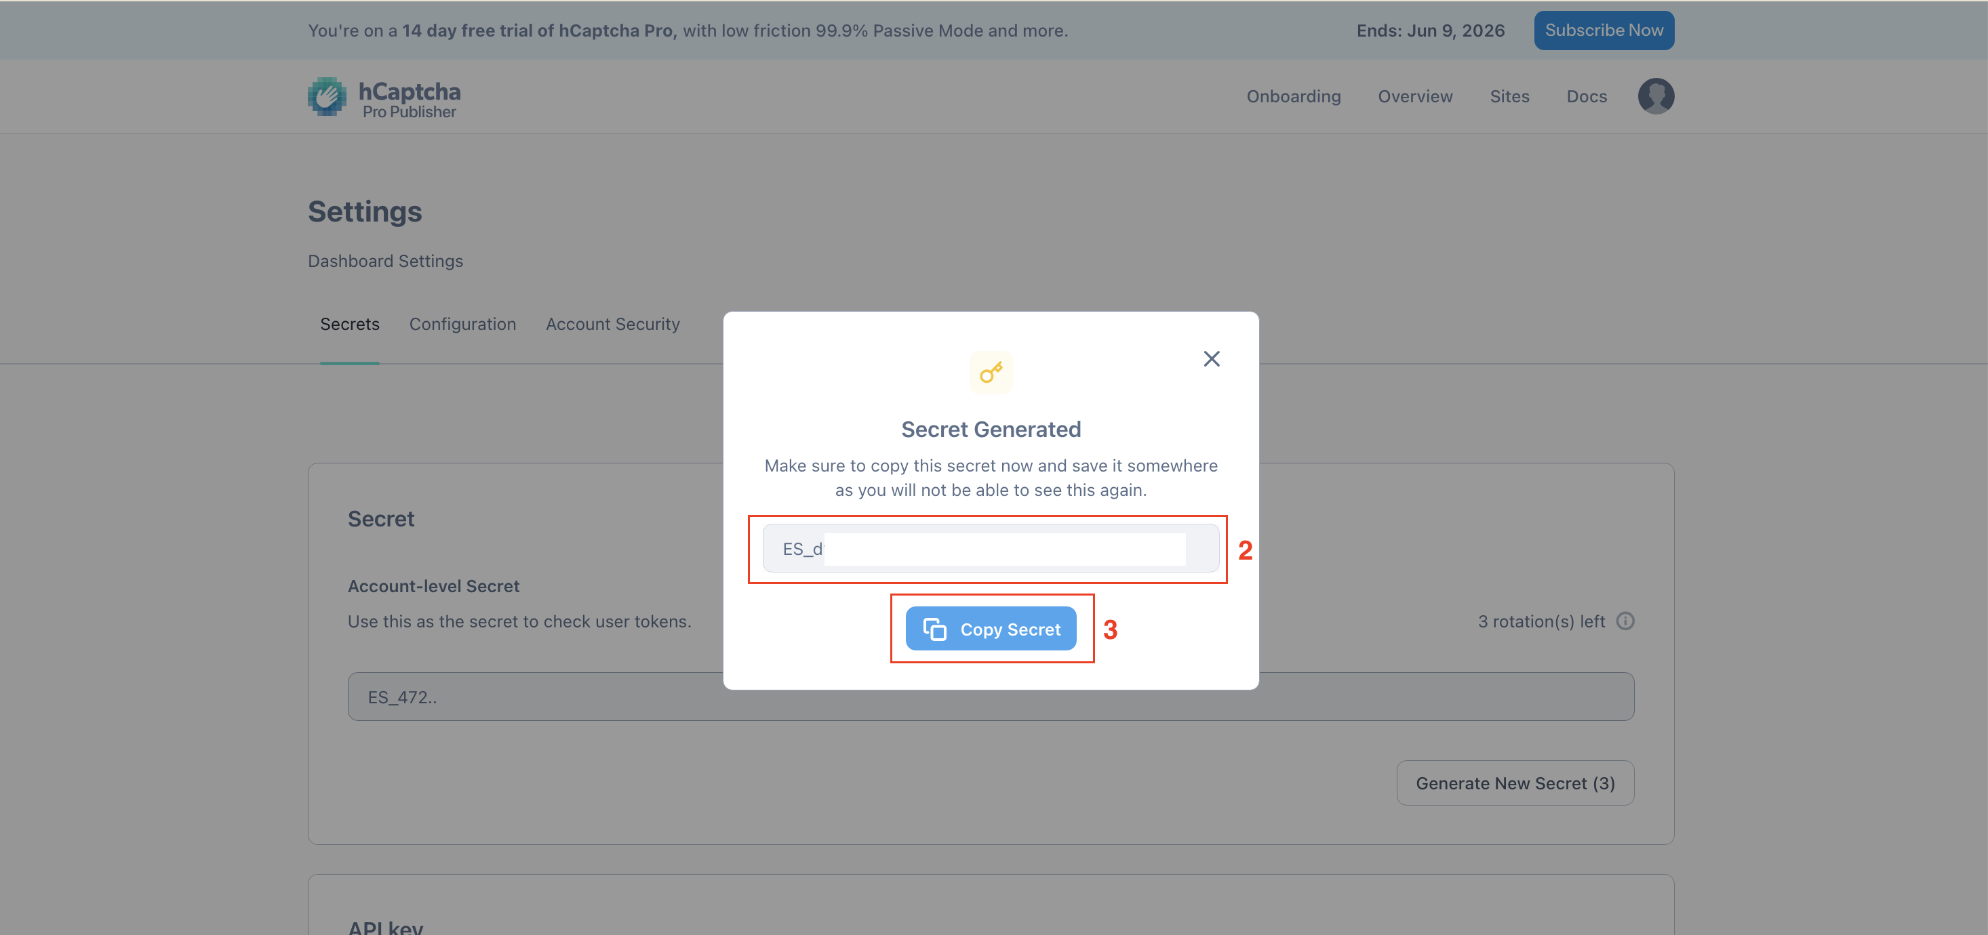Click Generate New Secret (3) button

(x=1515, y=783)
